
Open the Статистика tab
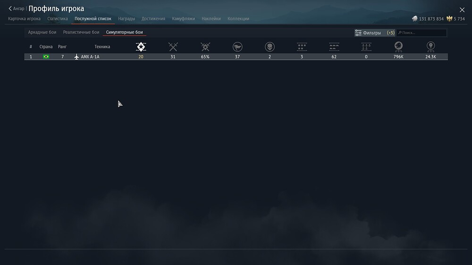(x=58, y=19)
